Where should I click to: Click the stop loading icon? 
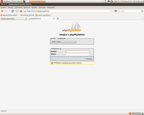[17, 11]
